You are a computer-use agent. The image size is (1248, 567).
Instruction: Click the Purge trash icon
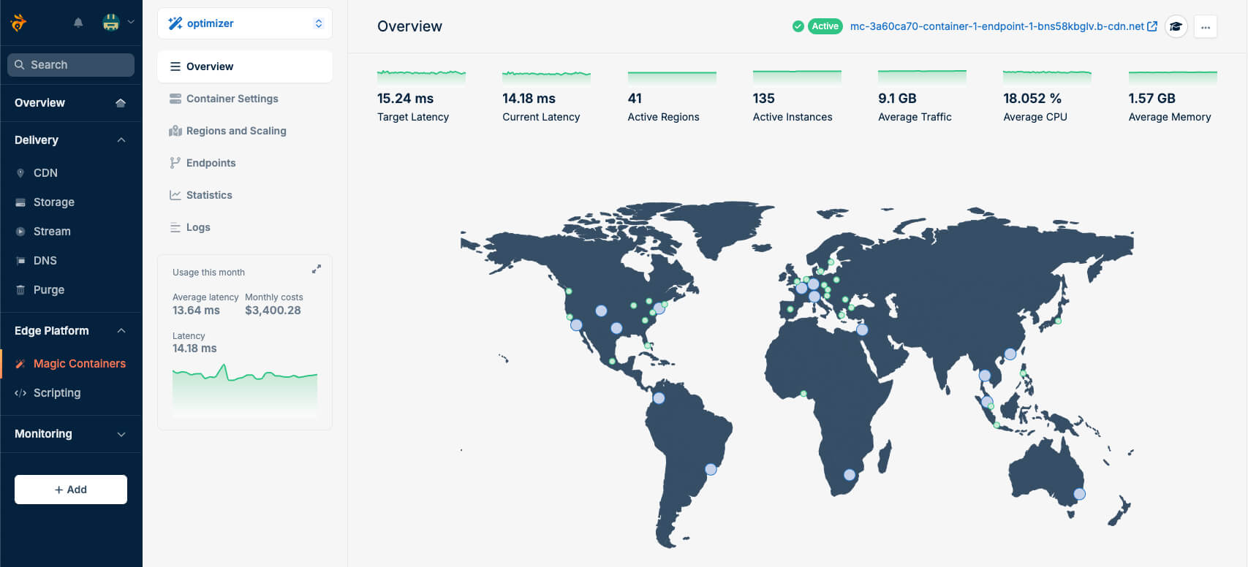[20, 290]
